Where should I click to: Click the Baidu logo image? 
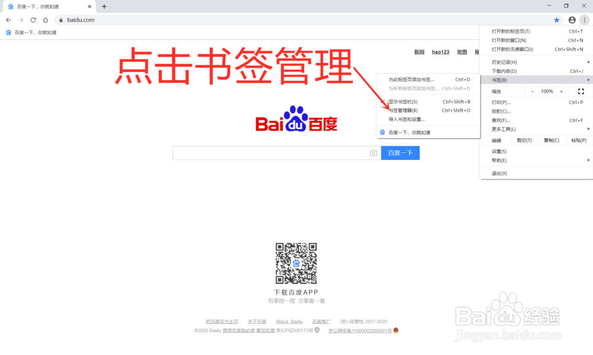point(296,119)
